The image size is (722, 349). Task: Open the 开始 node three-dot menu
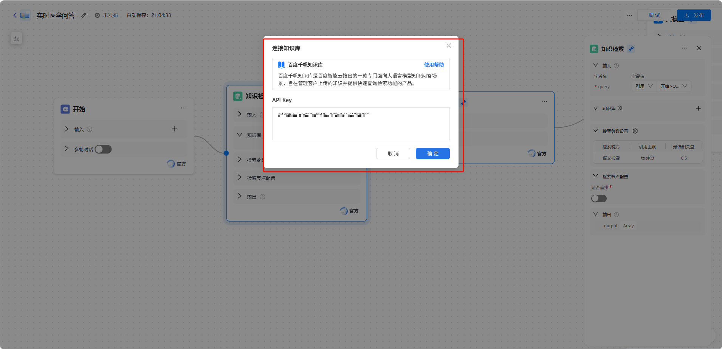[x=184, y=108]
